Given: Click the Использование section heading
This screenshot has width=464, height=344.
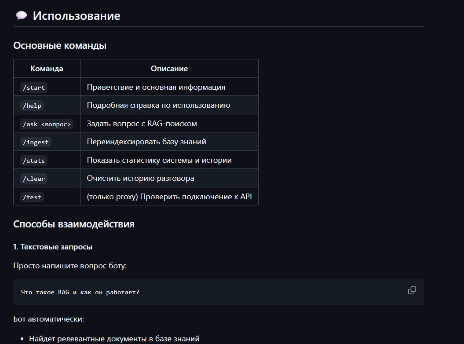Looking at the screenshot, I should 77,16.
